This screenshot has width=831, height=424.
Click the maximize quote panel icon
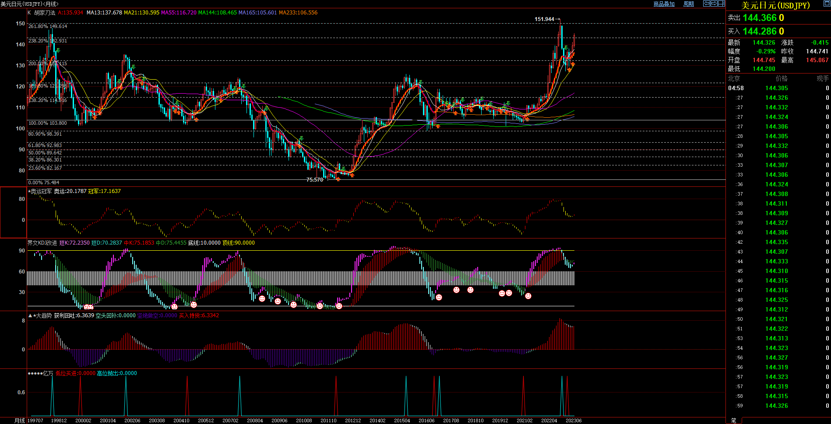tap(827, 3)
